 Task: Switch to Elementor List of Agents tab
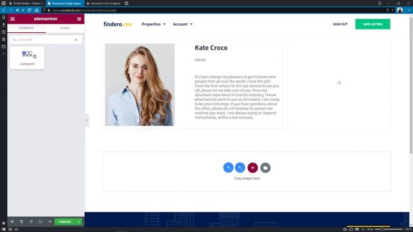pyautogui.click(x=104, y=3)
